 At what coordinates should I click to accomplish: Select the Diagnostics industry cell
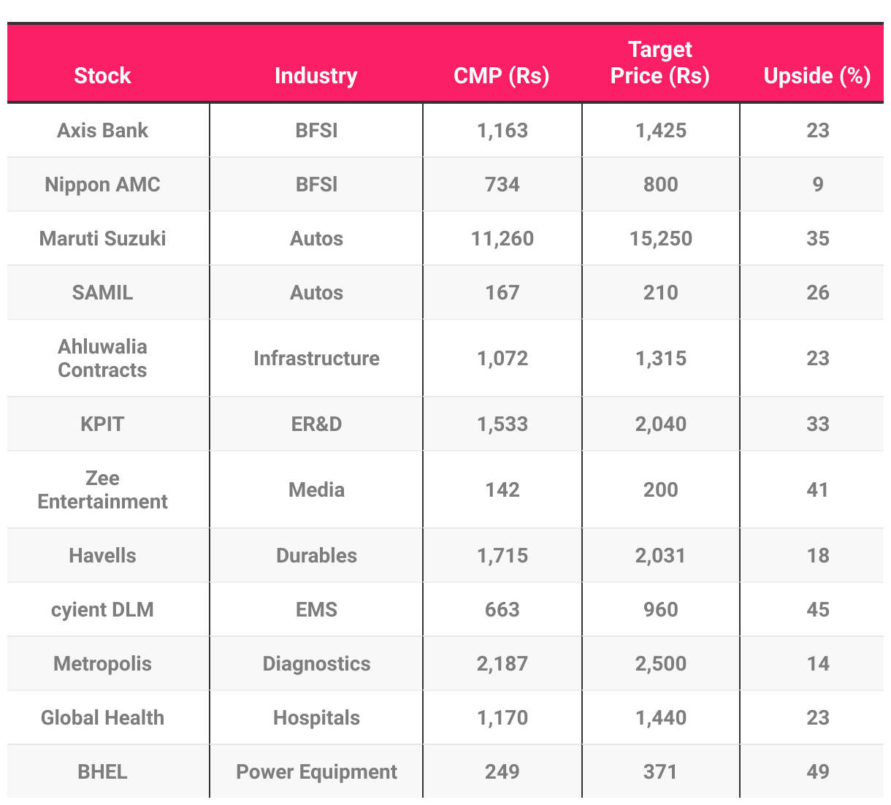(x=316, y=663)
